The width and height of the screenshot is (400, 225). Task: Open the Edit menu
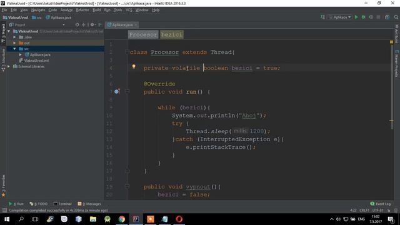(14, 10)
